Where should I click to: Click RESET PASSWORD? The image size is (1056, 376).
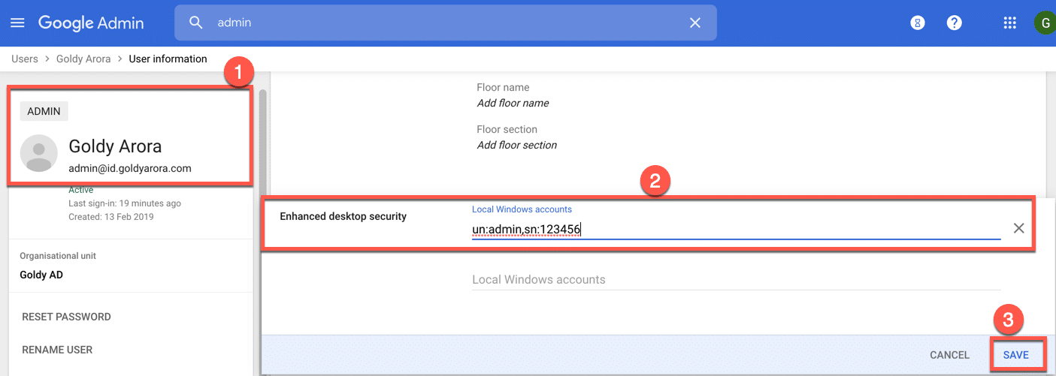coord(66,317)
